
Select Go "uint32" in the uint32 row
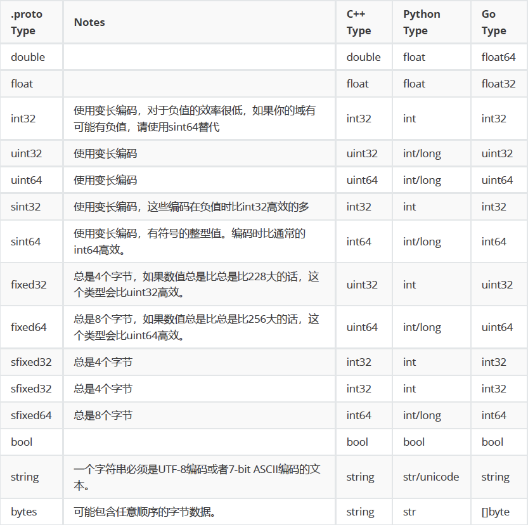click(497, 153)
